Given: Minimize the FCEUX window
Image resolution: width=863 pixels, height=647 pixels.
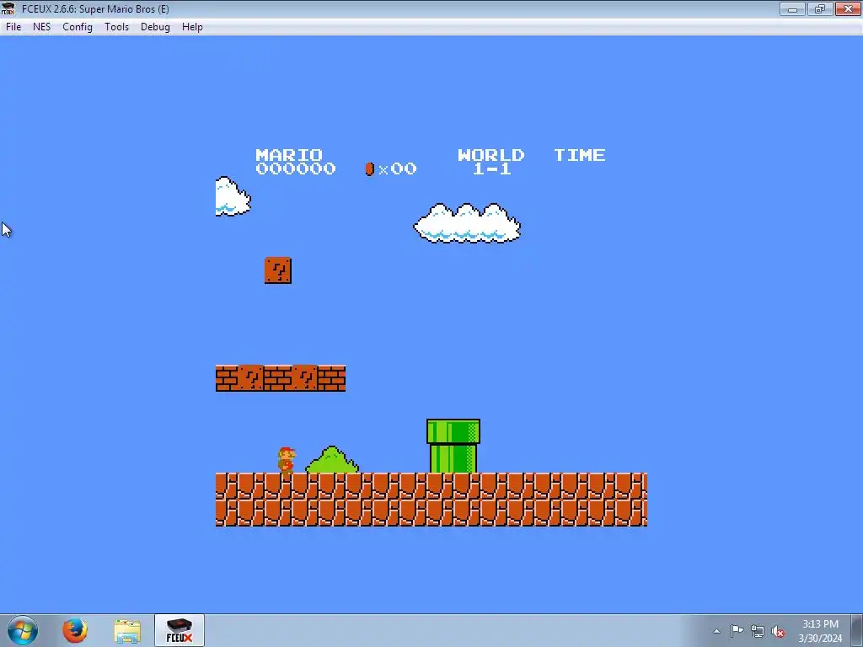Looking at the screenshot, I should [792, 8].
